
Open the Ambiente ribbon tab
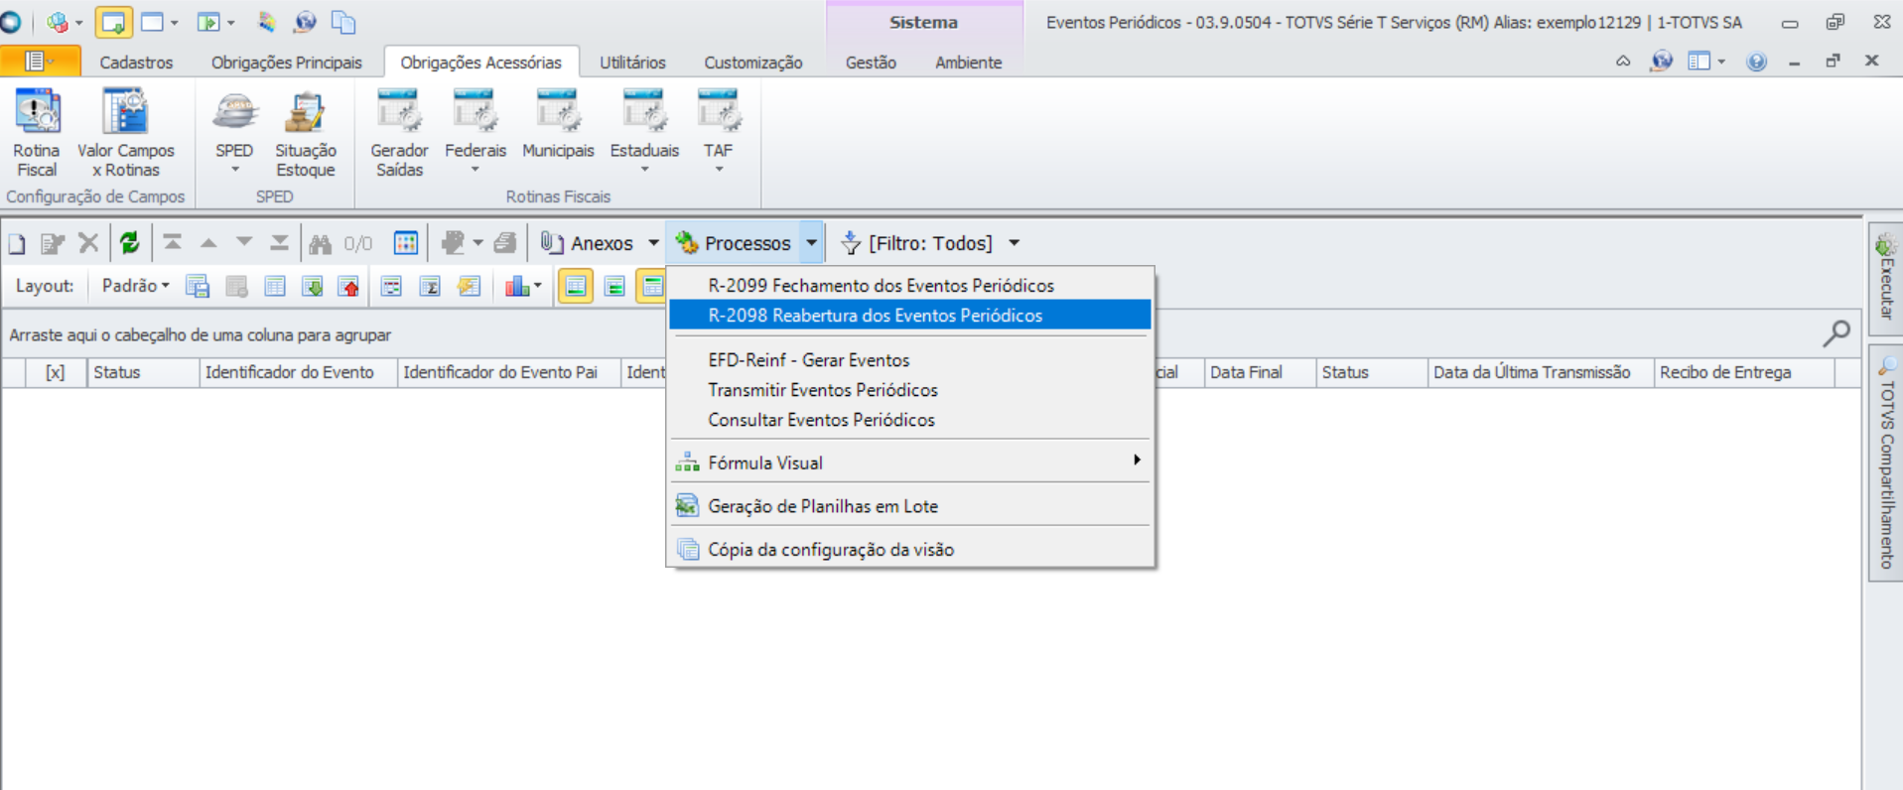(968, 63)
